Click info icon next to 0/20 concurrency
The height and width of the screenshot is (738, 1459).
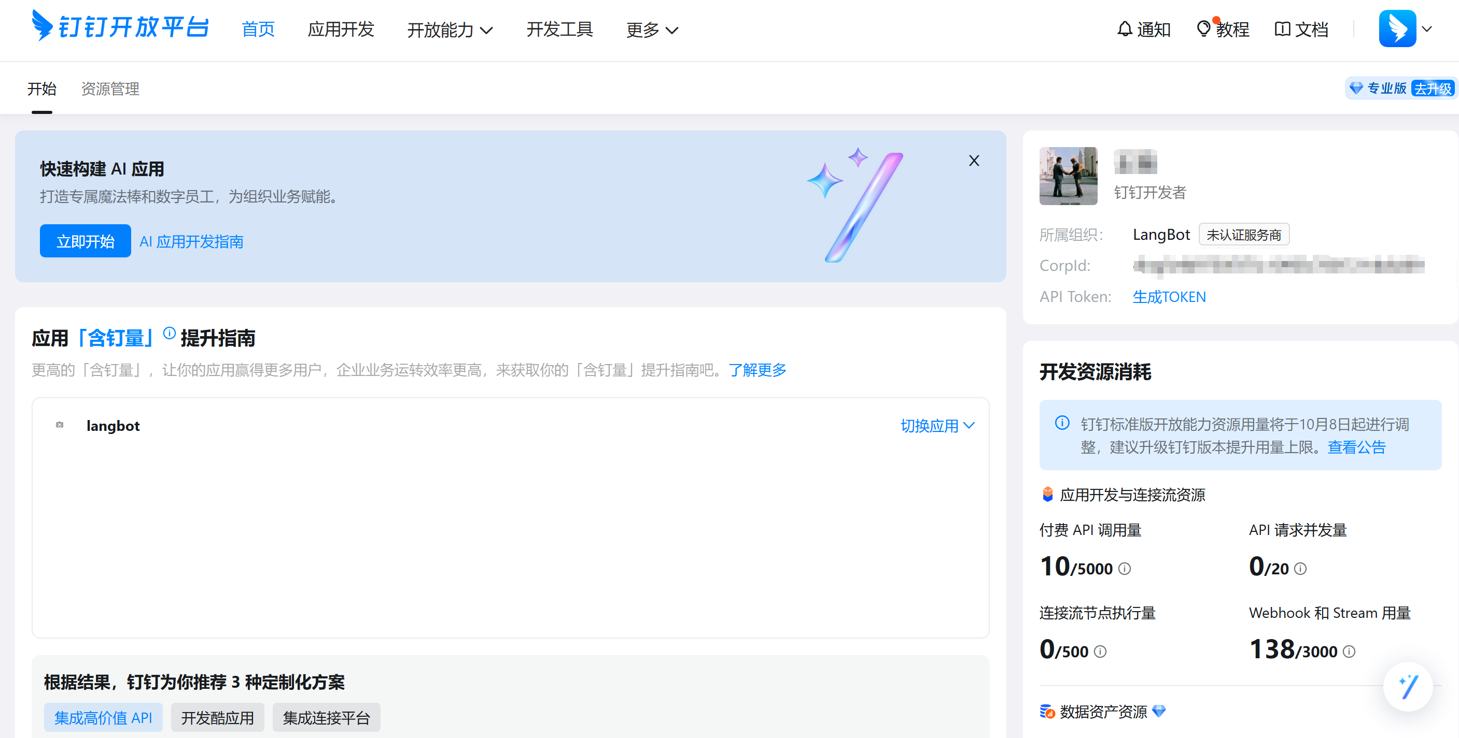1300,569
